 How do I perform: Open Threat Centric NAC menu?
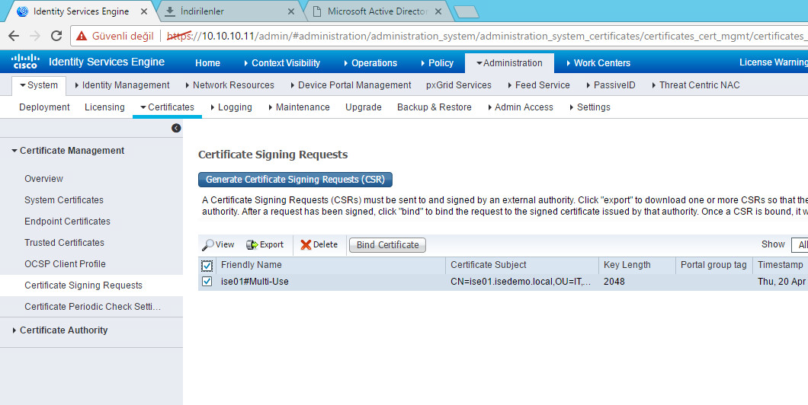pos(696,85)
